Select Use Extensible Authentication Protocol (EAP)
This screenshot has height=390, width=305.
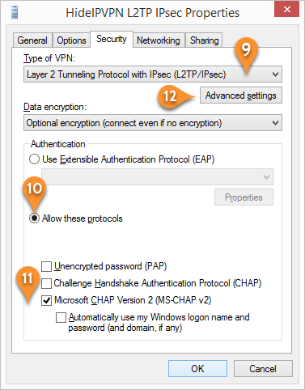point(34,159)
